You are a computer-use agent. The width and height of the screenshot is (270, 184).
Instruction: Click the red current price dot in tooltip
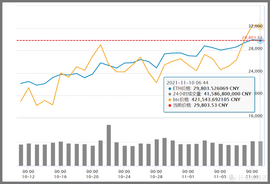click(170, 105)
